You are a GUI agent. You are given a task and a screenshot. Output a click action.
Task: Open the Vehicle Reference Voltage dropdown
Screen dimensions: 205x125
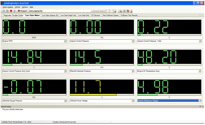click(200, 101)
